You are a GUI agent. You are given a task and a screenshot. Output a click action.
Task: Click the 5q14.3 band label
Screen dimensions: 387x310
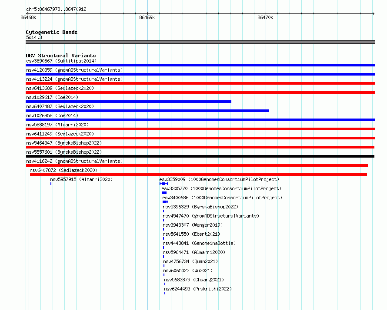pyautogui.click(x=34, y=37)
